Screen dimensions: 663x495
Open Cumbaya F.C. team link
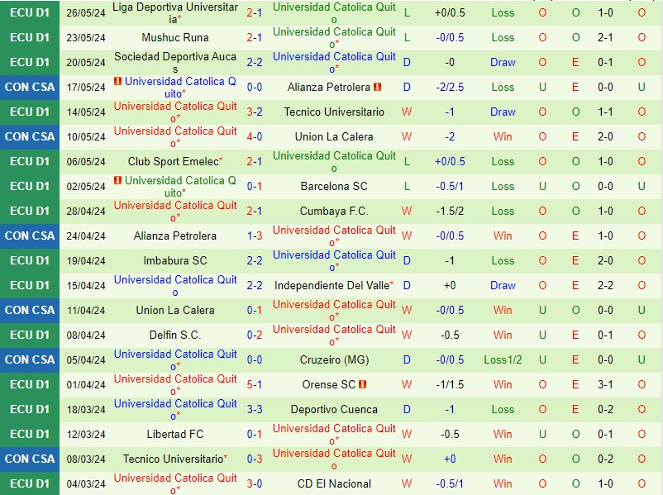tap(334, 211)
